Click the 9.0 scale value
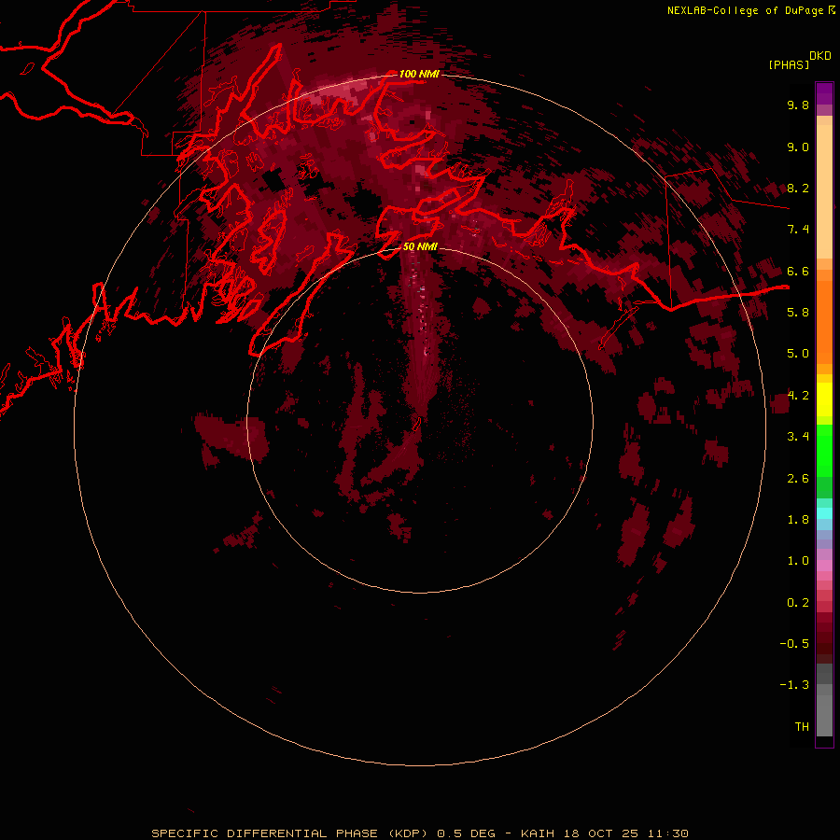840x840 pixels. (x=798, y=147)
